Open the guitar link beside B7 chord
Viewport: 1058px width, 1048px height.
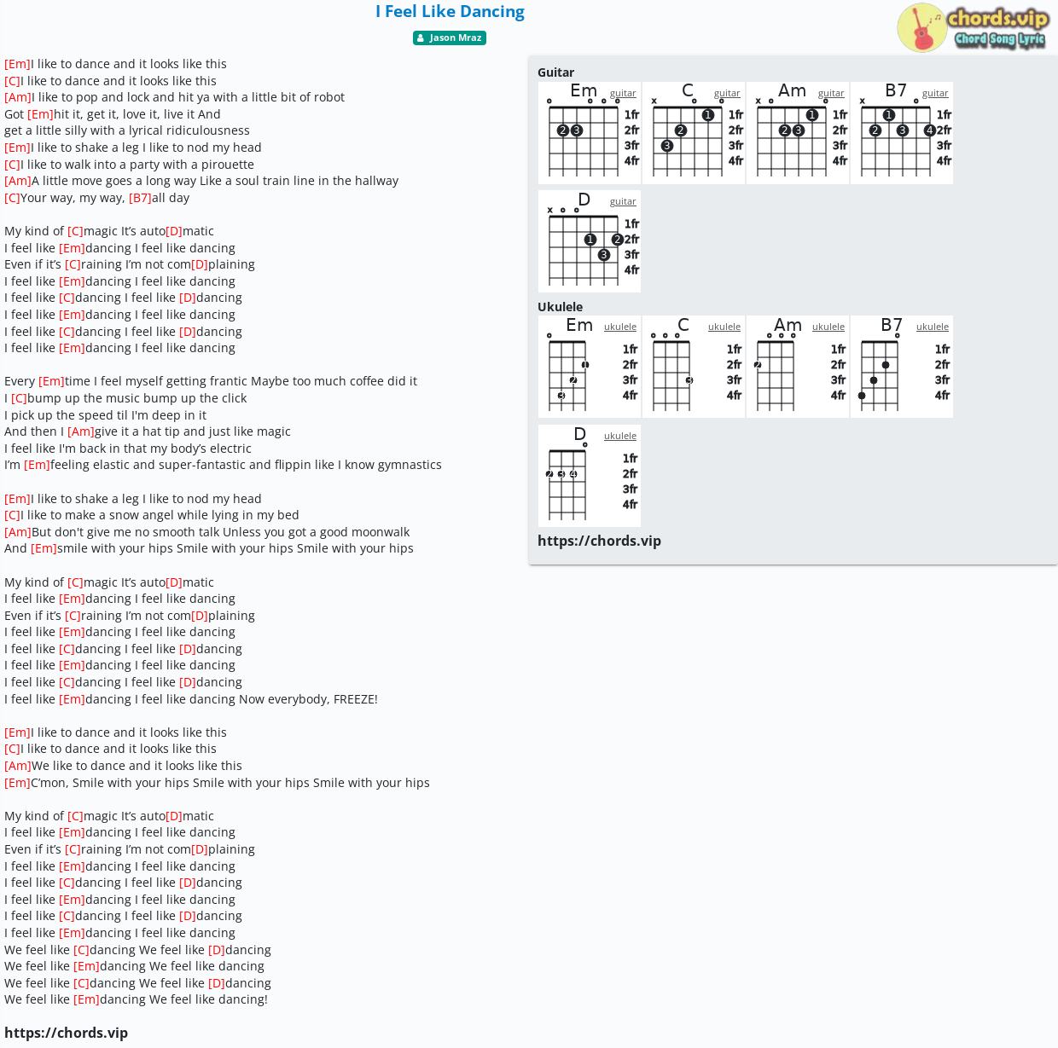coord(935,93)
